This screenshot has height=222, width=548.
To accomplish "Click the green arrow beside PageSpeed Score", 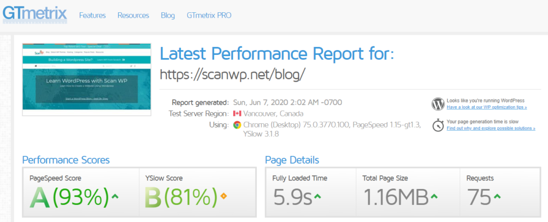I will click(115, 196).
